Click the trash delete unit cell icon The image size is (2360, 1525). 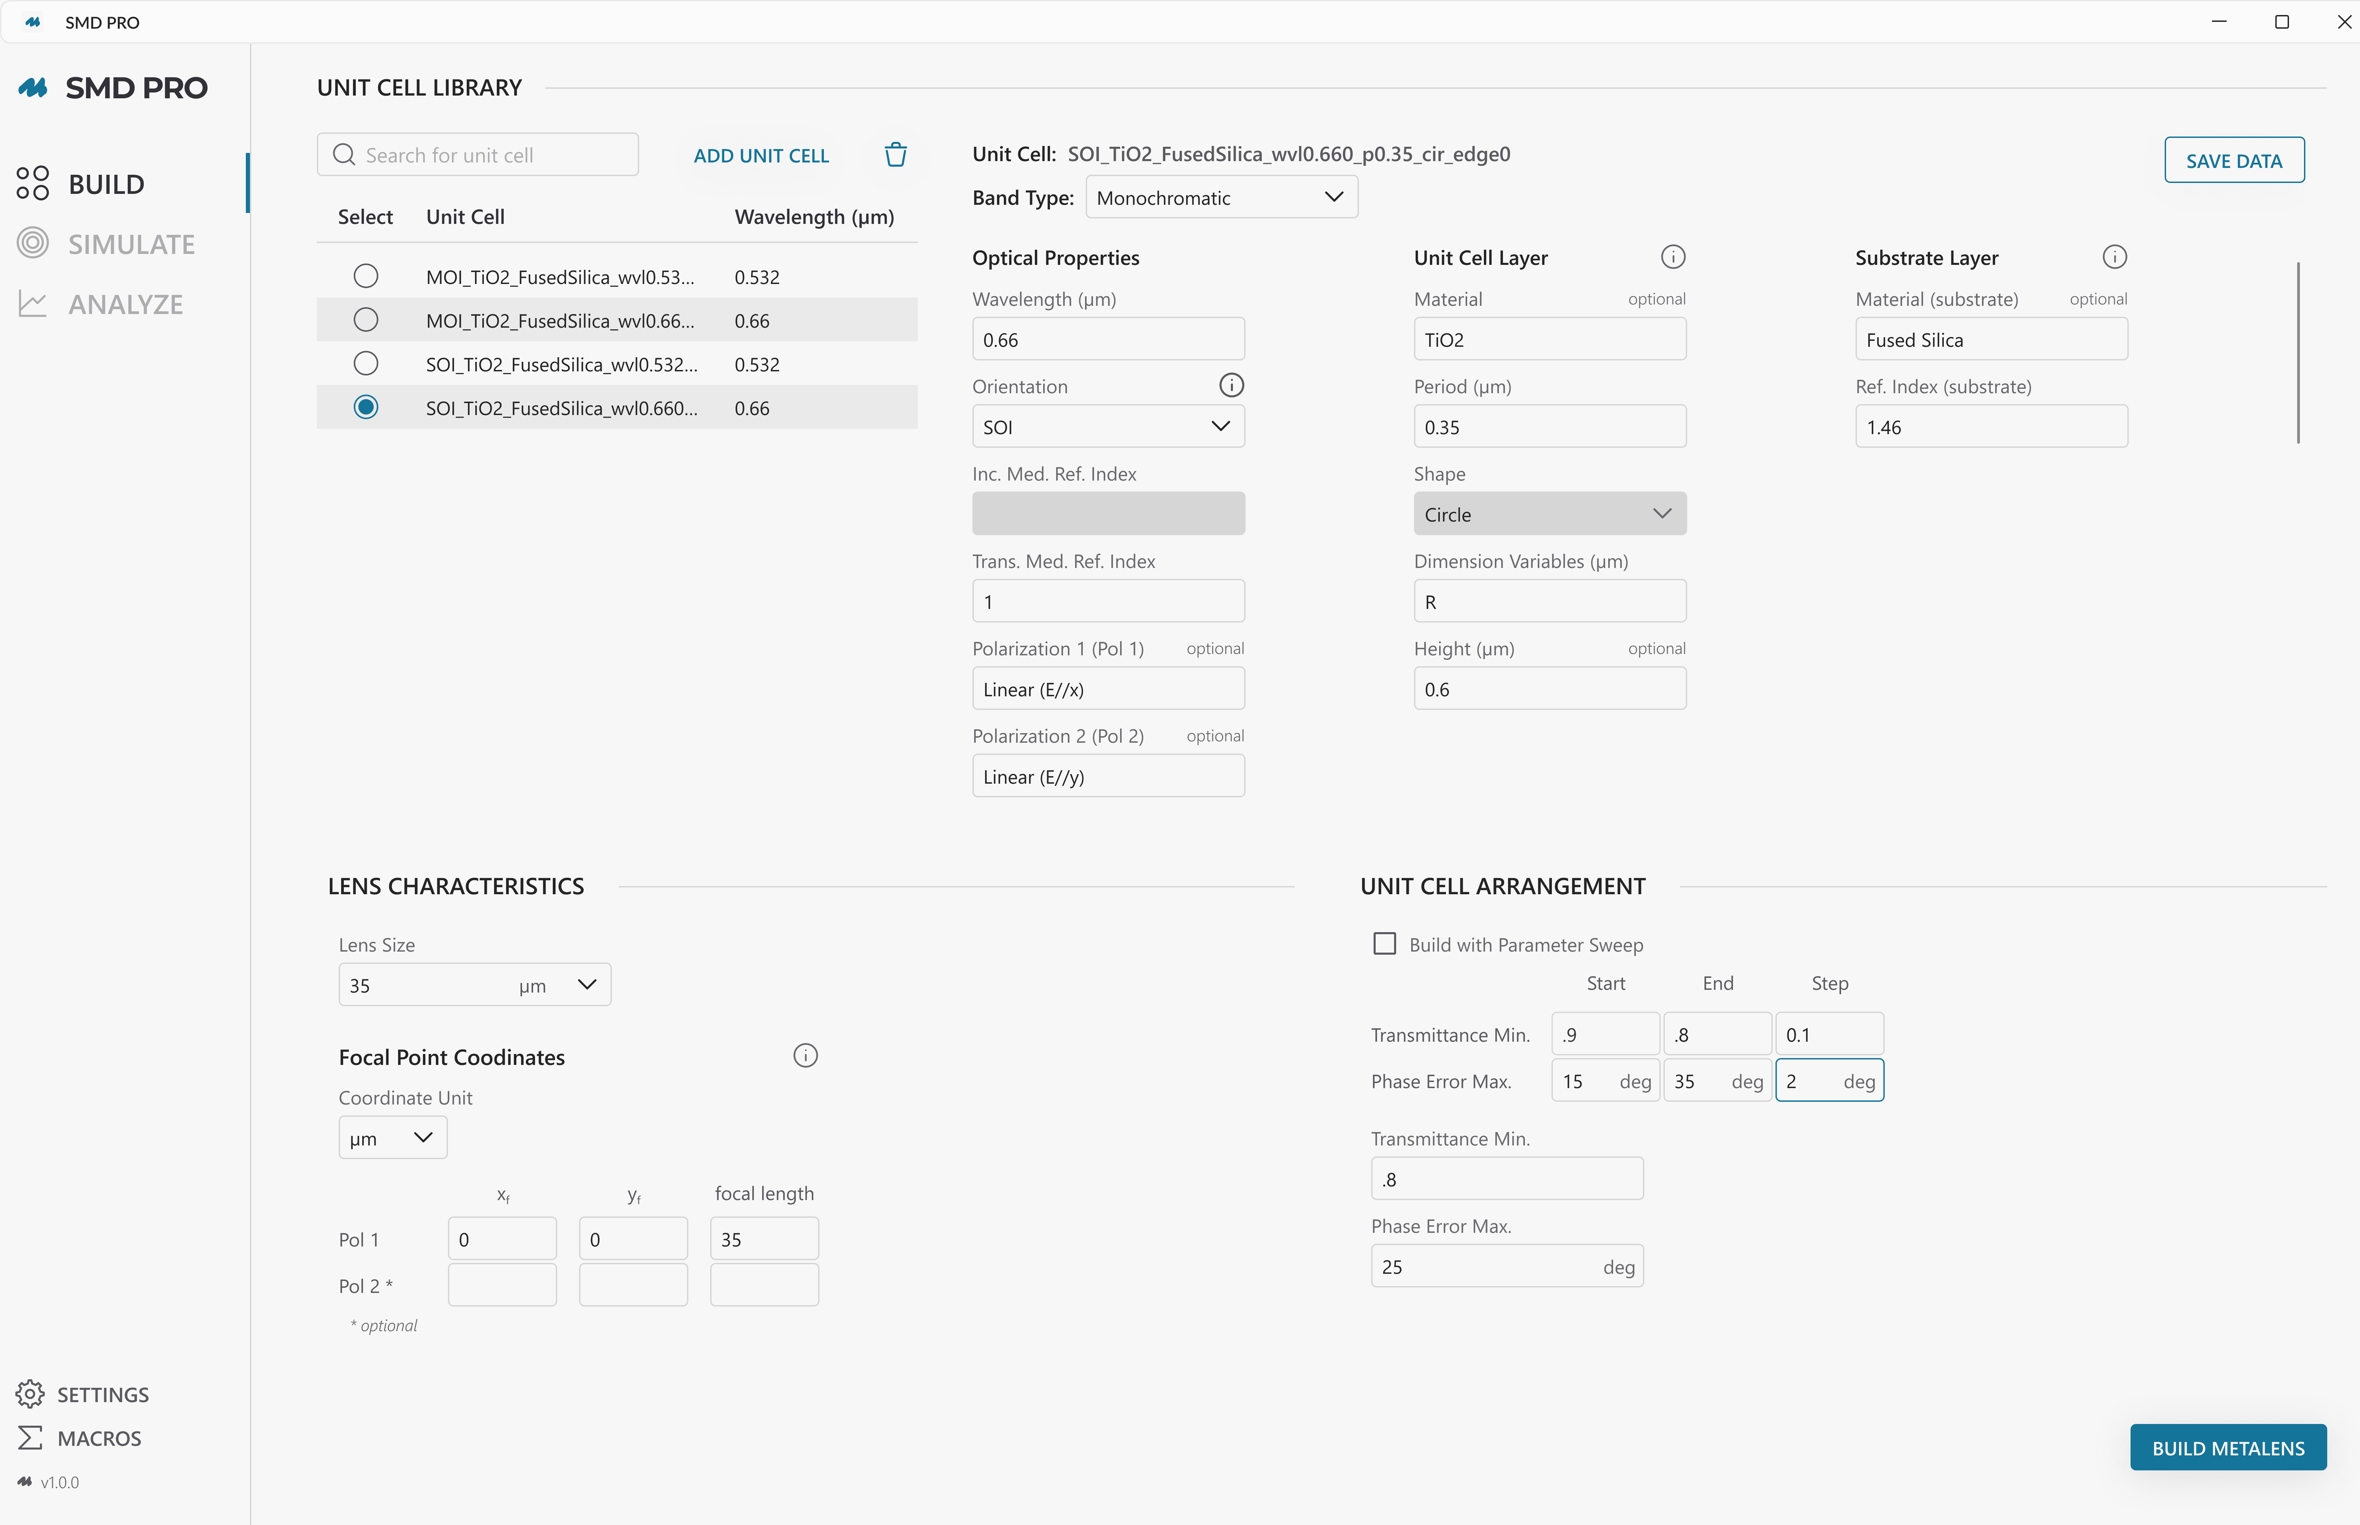(895, 155)
